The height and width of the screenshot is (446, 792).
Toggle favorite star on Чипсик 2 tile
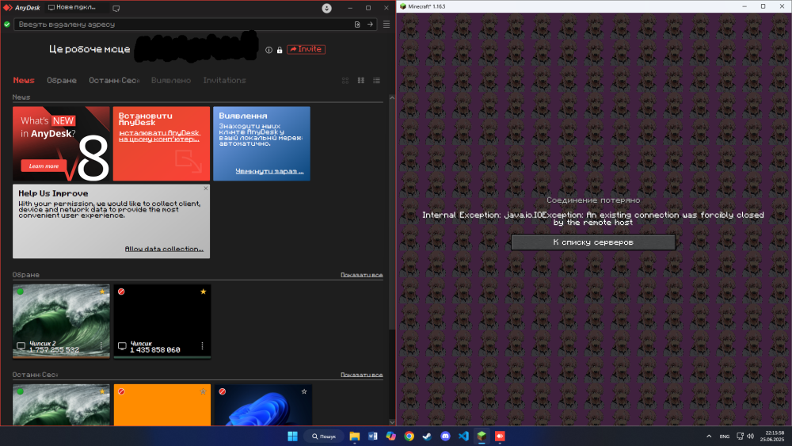[102, 292]
